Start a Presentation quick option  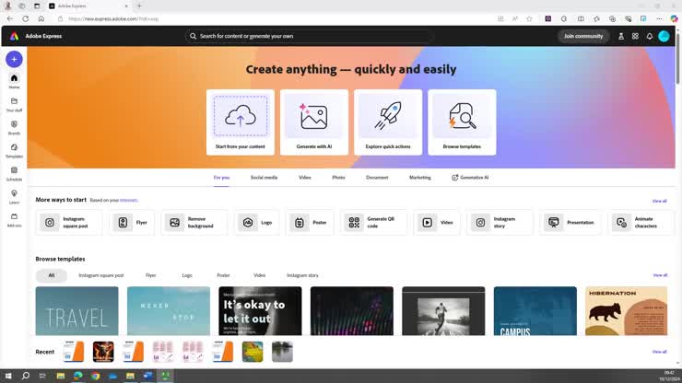click(x=570, y=223)
